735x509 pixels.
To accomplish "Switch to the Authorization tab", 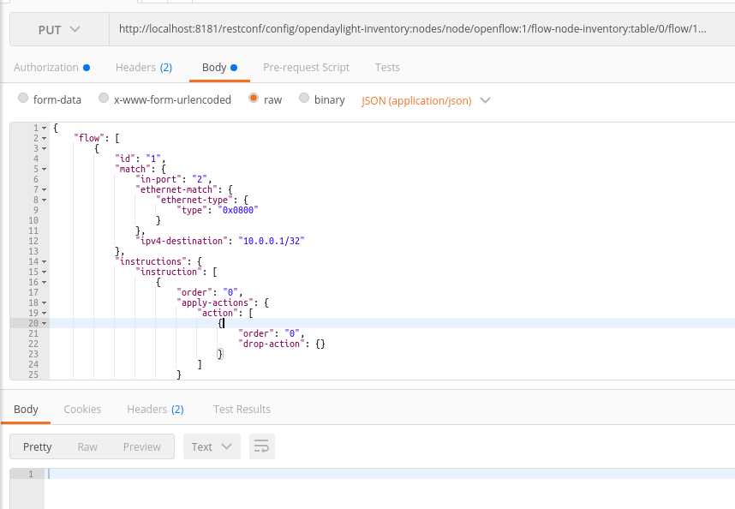I will [x=46, y=67].
